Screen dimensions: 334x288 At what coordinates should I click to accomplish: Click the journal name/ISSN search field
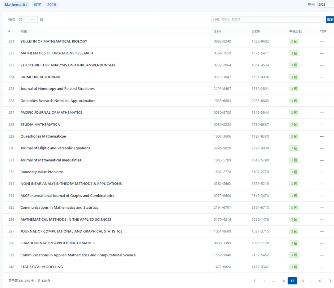[267, 19]
